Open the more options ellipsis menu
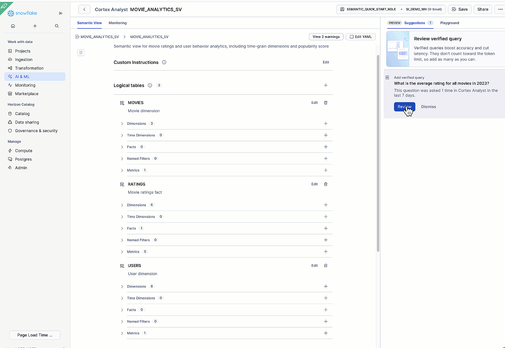 pos(500,9)
